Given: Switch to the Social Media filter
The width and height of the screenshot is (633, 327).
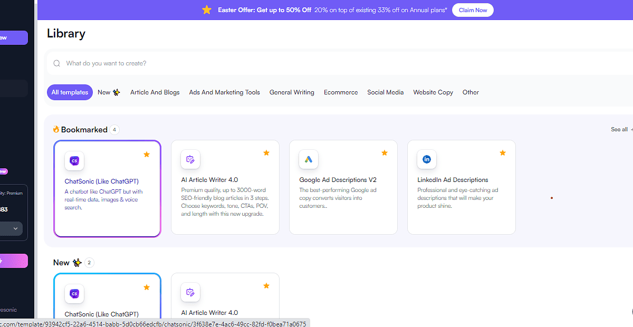Looking at the screenshot, I should [386, 92].
